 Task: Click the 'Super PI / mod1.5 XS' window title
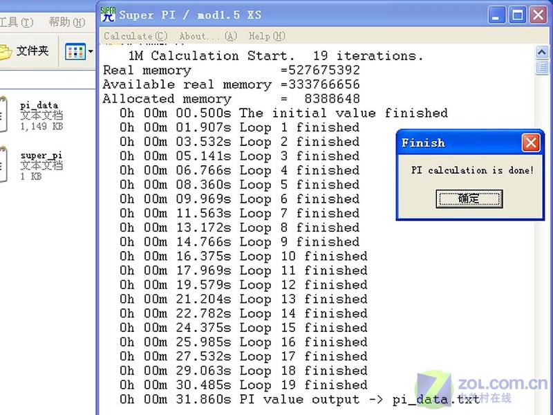(191, 15)
